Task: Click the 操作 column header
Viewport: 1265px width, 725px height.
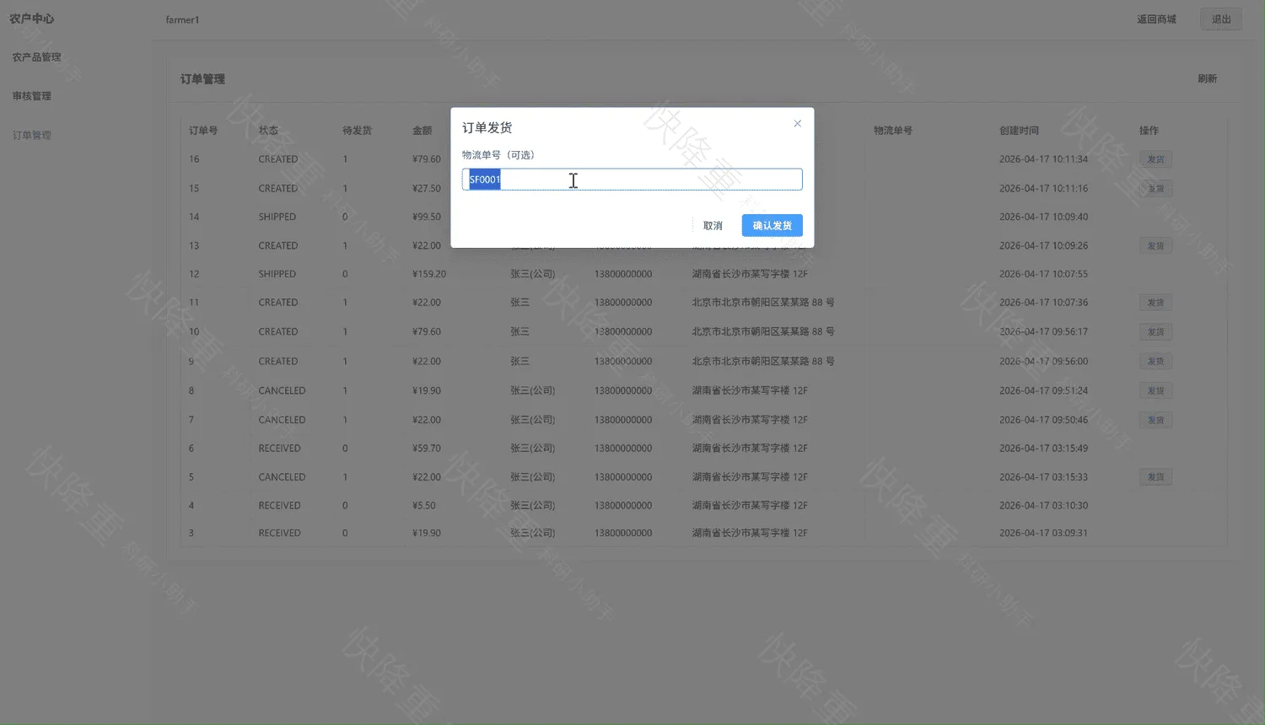Action: [x=1149, y=131]
